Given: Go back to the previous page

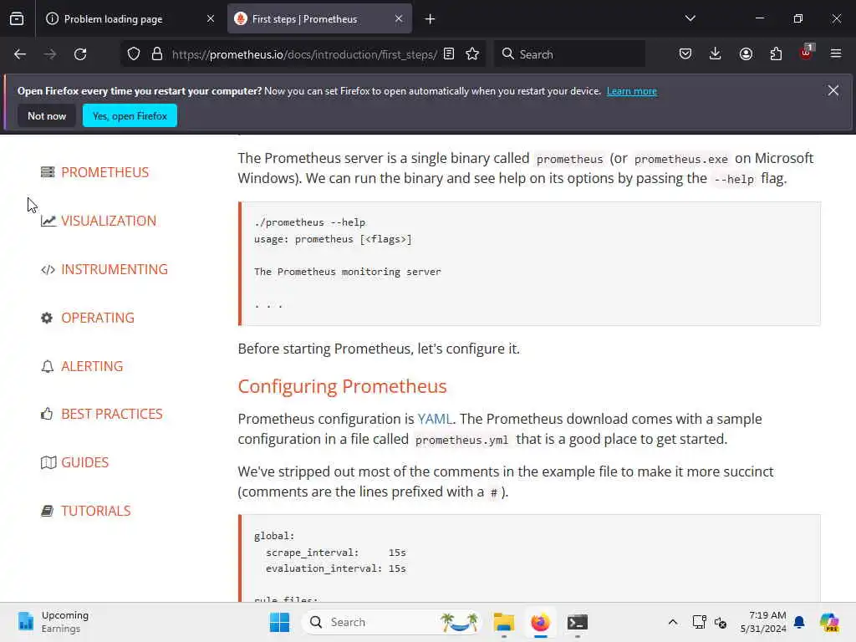Looking at the screenshot, I should point(20,54).
